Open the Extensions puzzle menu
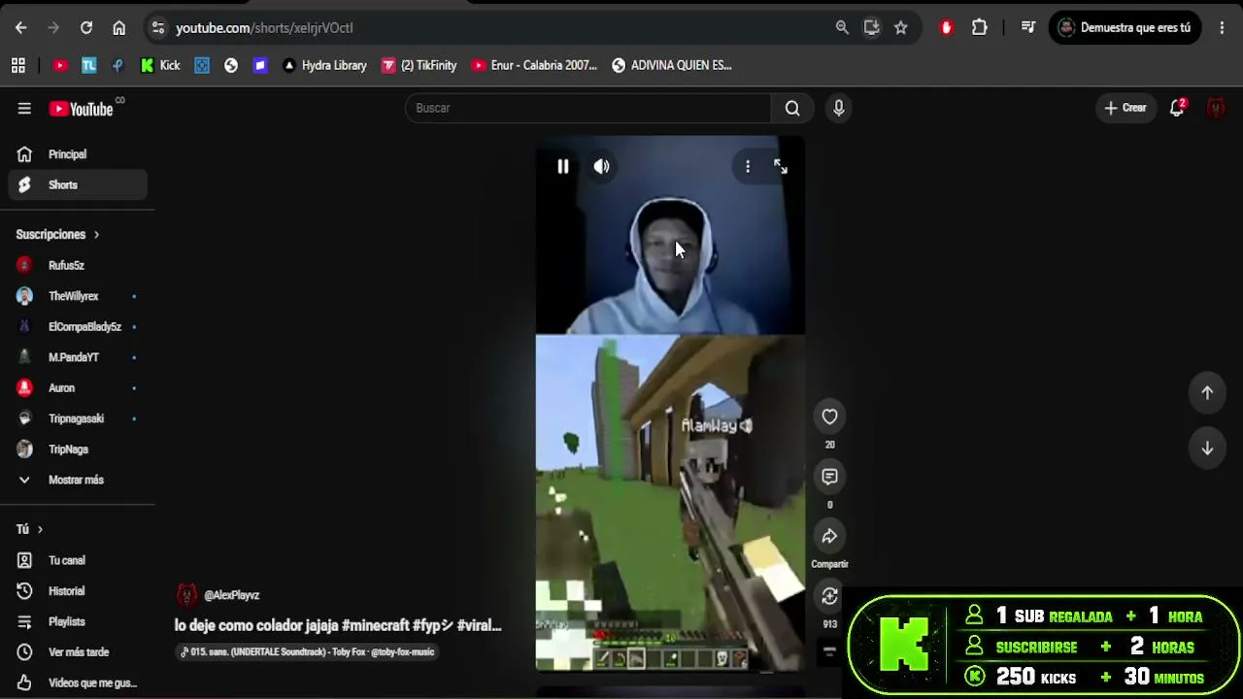Image resolution: width=1243 pixels, height=699 pixels. click(980, 28)
